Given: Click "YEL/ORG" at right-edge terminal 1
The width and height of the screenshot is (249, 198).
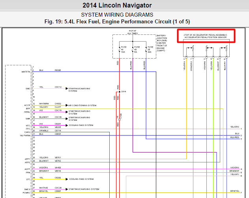Looking at the screenshot, I should pos(234,127).
